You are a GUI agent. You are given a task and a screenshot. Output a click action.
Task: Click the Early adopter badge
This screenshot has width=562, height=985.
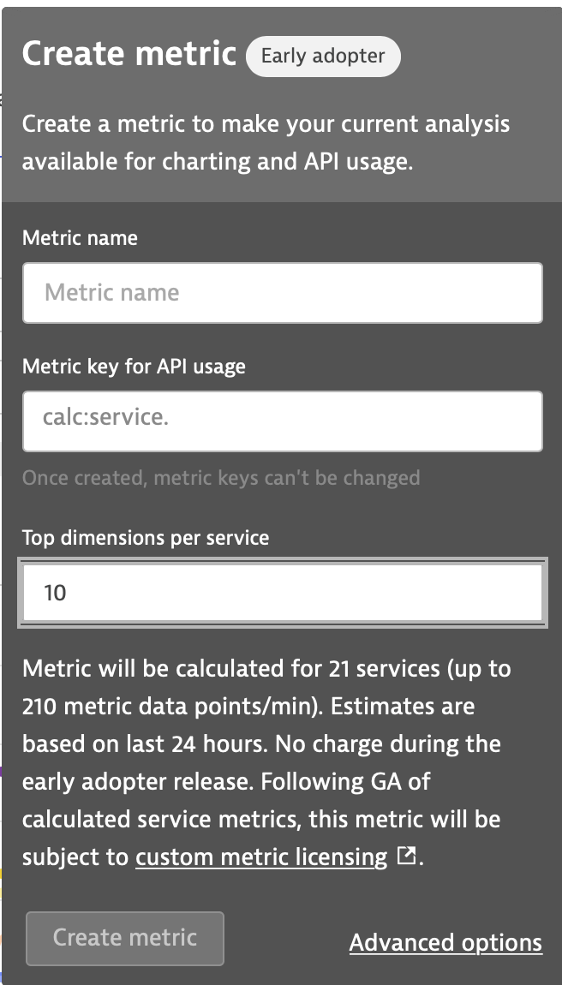(323, 57)
